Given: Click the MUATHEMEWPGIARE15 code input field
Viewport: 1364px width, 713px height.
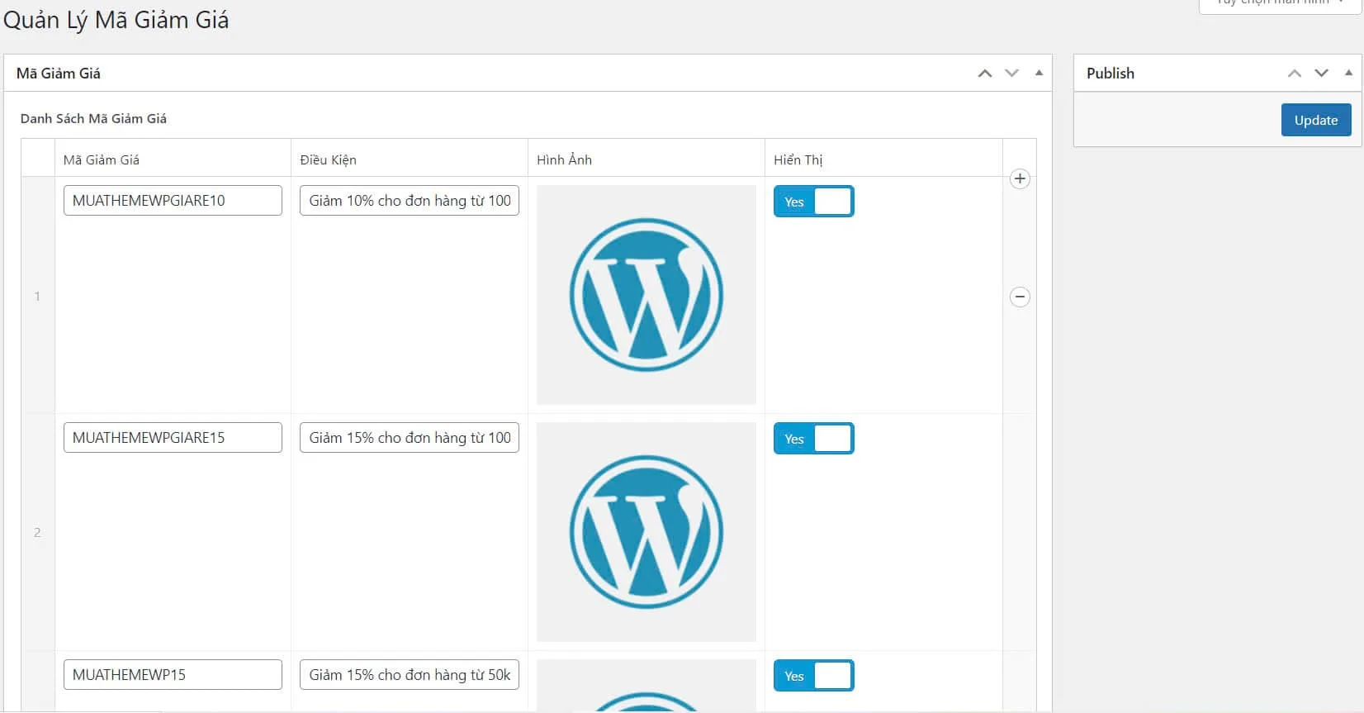Looking at the screenshot, I should (x=173, y=438).
